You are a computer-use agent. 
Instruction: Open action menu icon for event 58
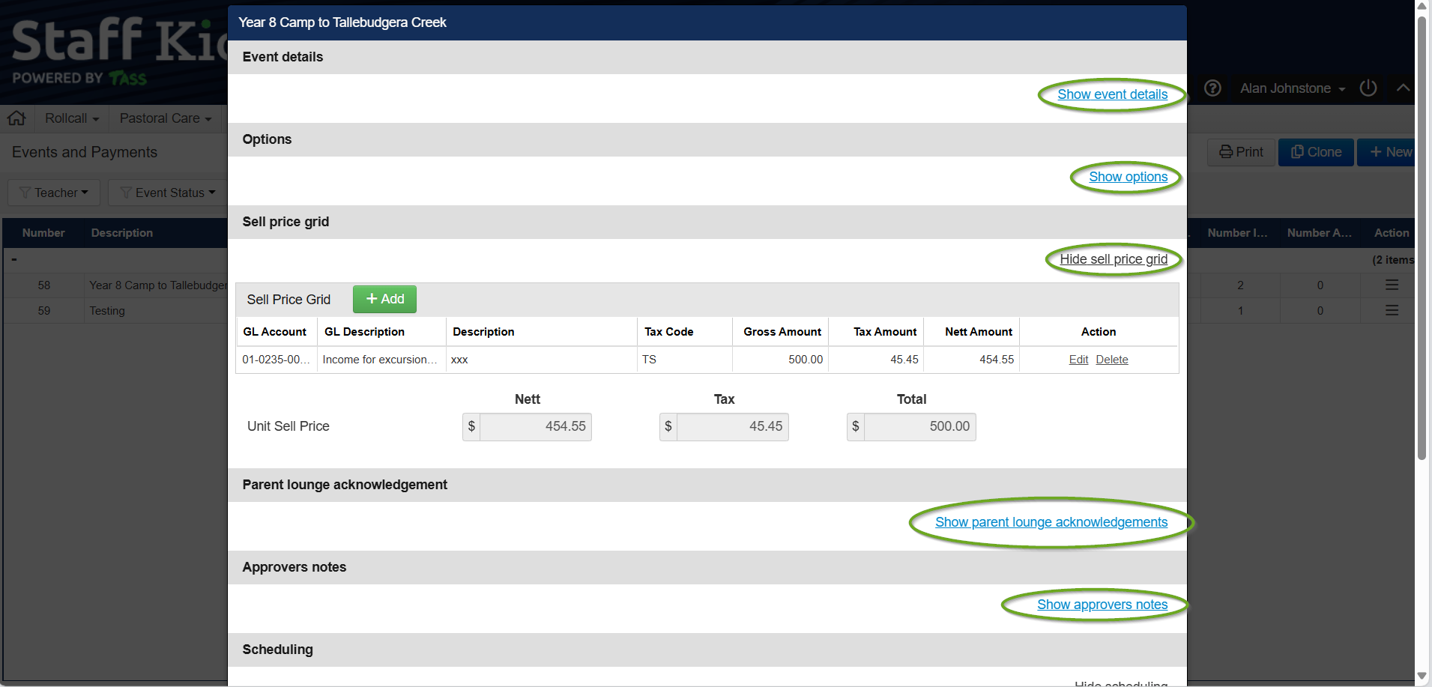(x=1392, y=285)
